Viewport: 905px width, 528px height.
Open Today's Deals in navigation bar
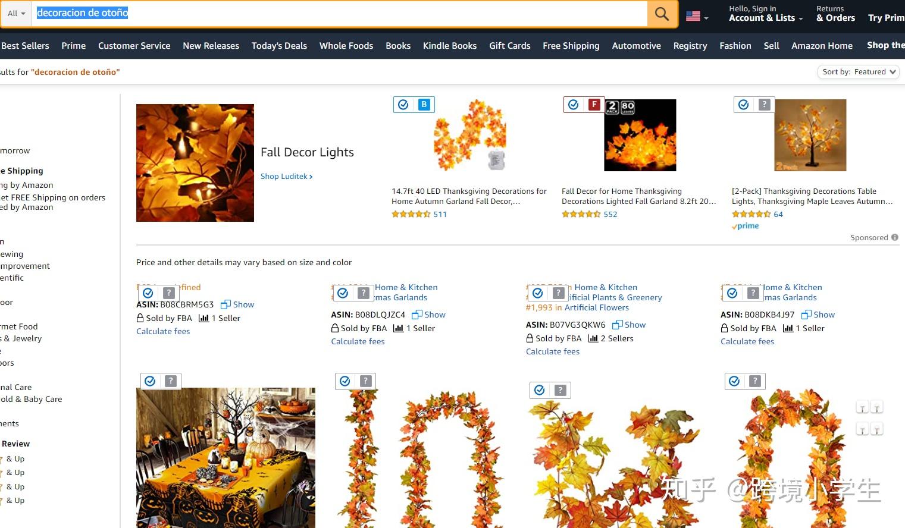tap(279, 46)
